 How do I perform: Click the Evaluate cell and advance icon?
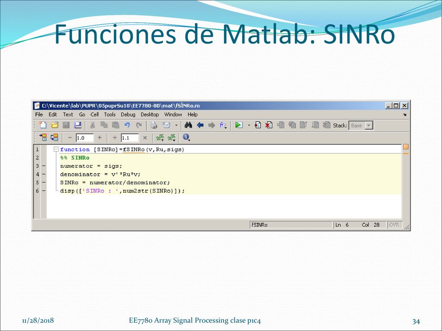point(54,137)
